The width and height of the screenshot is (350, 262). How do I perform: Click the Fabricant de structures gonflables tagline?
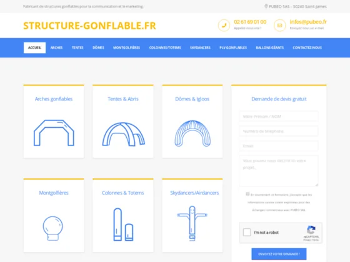click(x=83, y=6)
